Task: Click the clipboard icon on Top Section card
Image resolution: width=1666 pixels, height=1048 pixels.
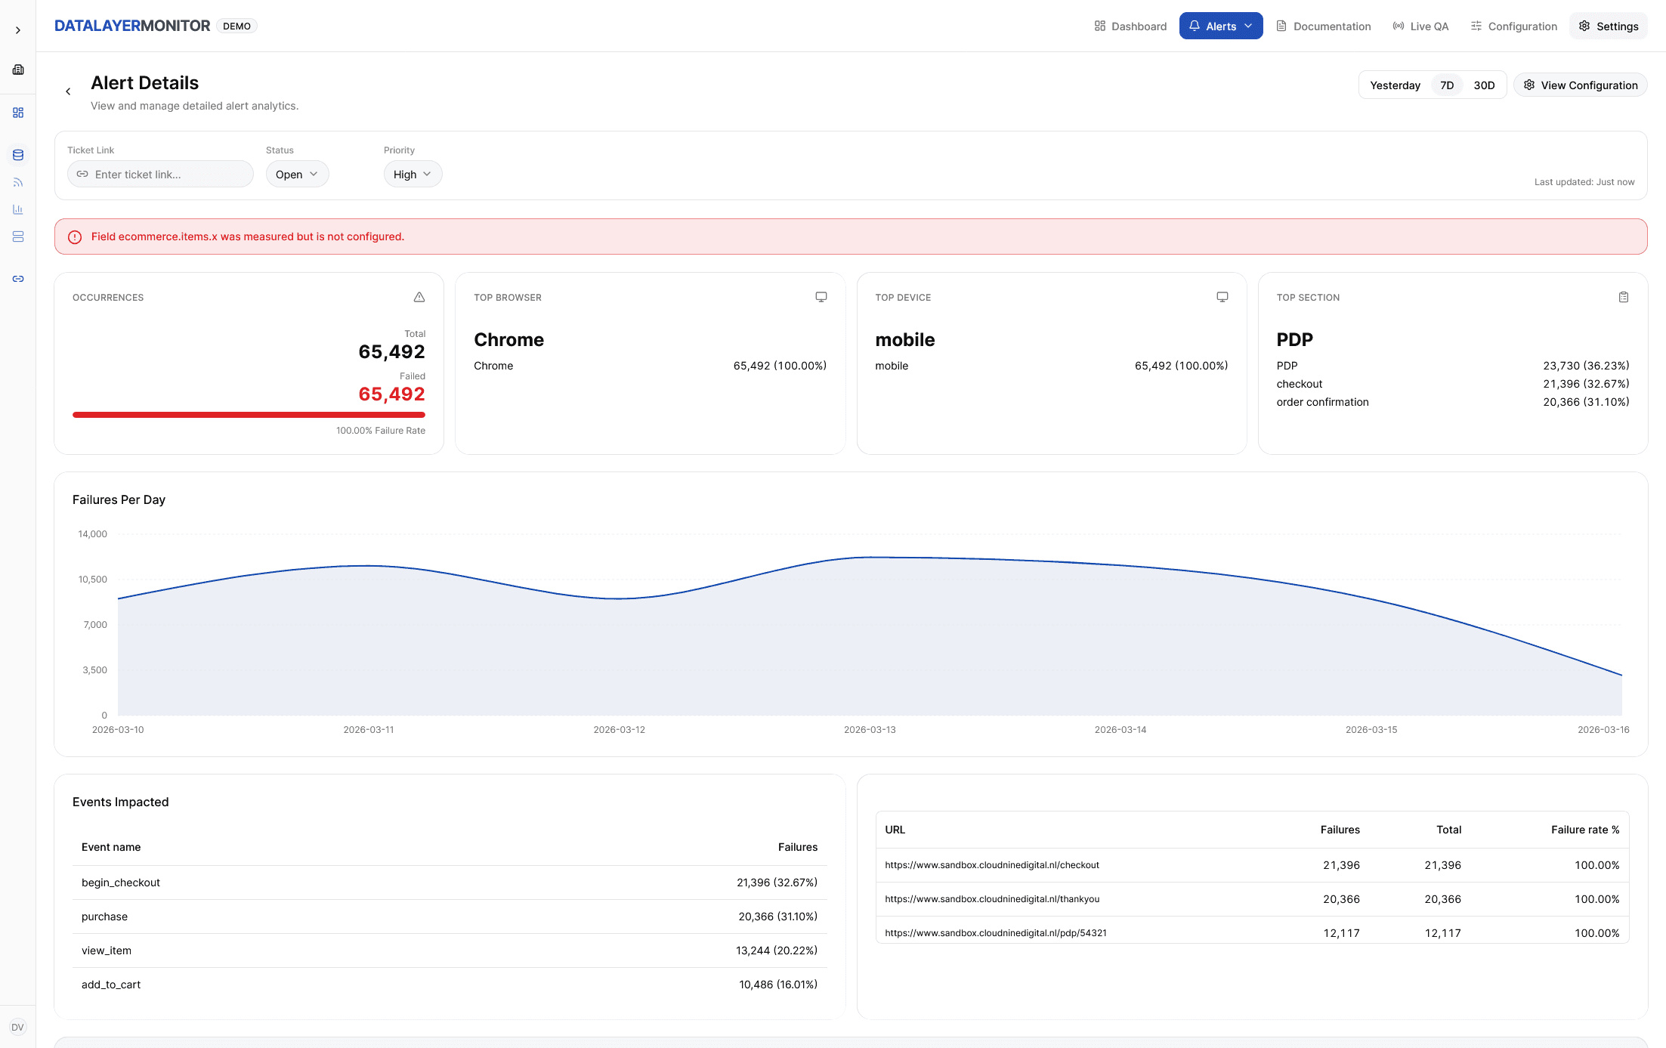Action: click(x=1623, y=297)
